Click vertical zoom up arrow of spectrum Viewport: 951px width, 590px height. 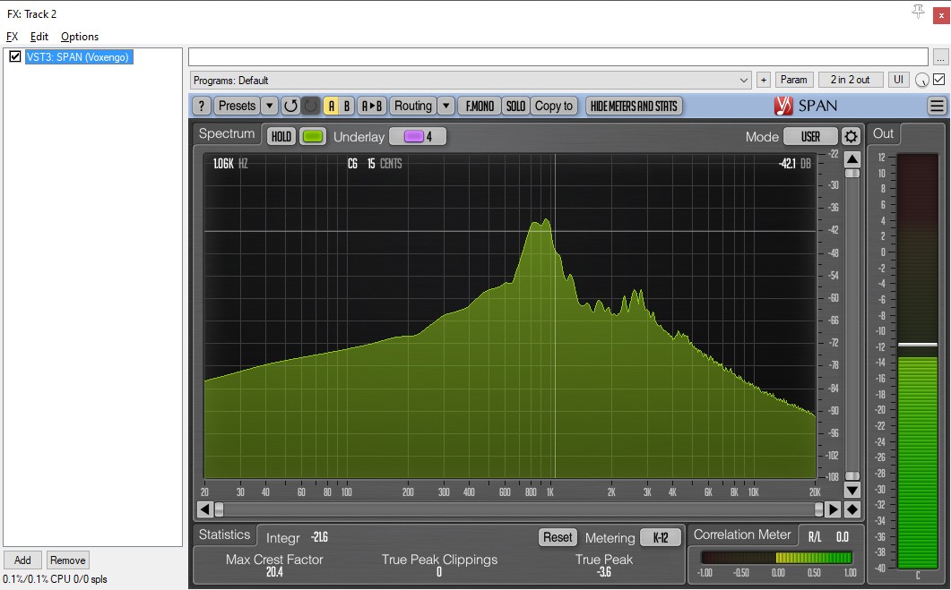pyautogui.click(x=852, y=159)
